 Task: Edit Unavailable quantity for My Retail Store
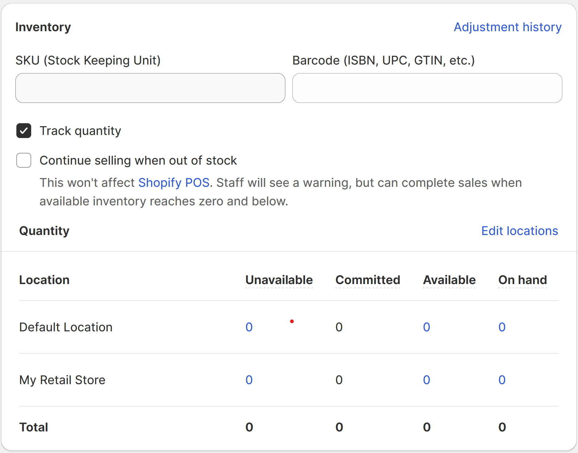(249, 380)
